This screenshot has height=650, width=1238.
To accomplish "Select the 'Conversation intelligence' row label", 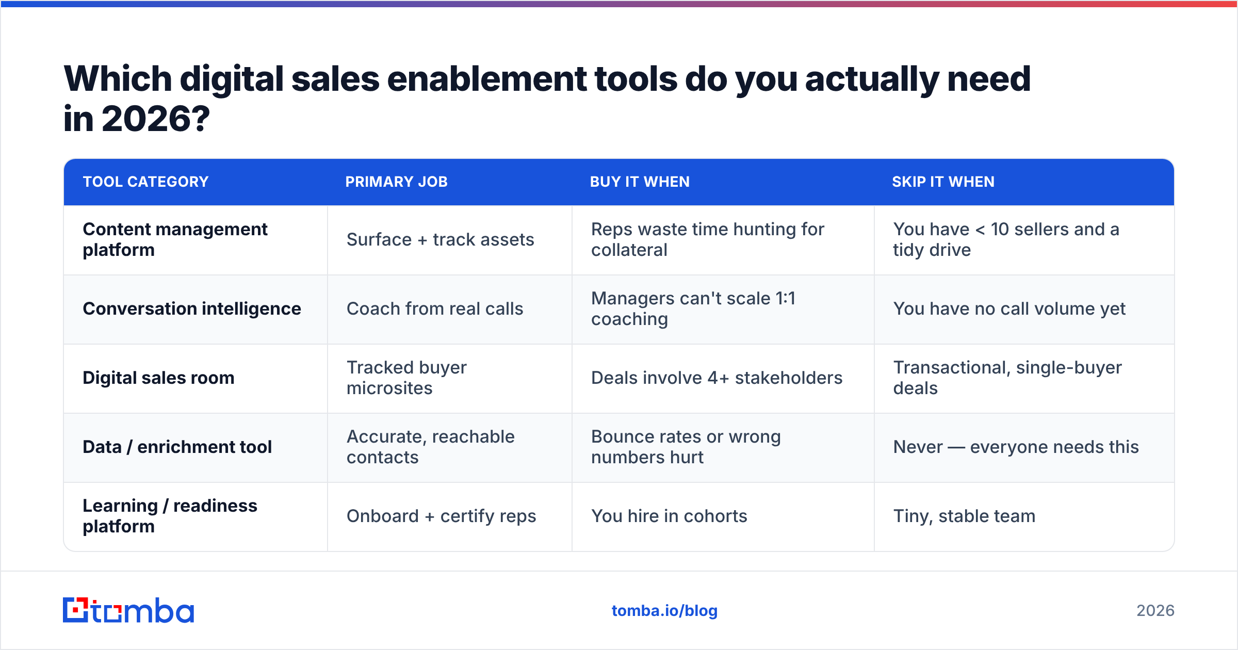I will 192,308.
